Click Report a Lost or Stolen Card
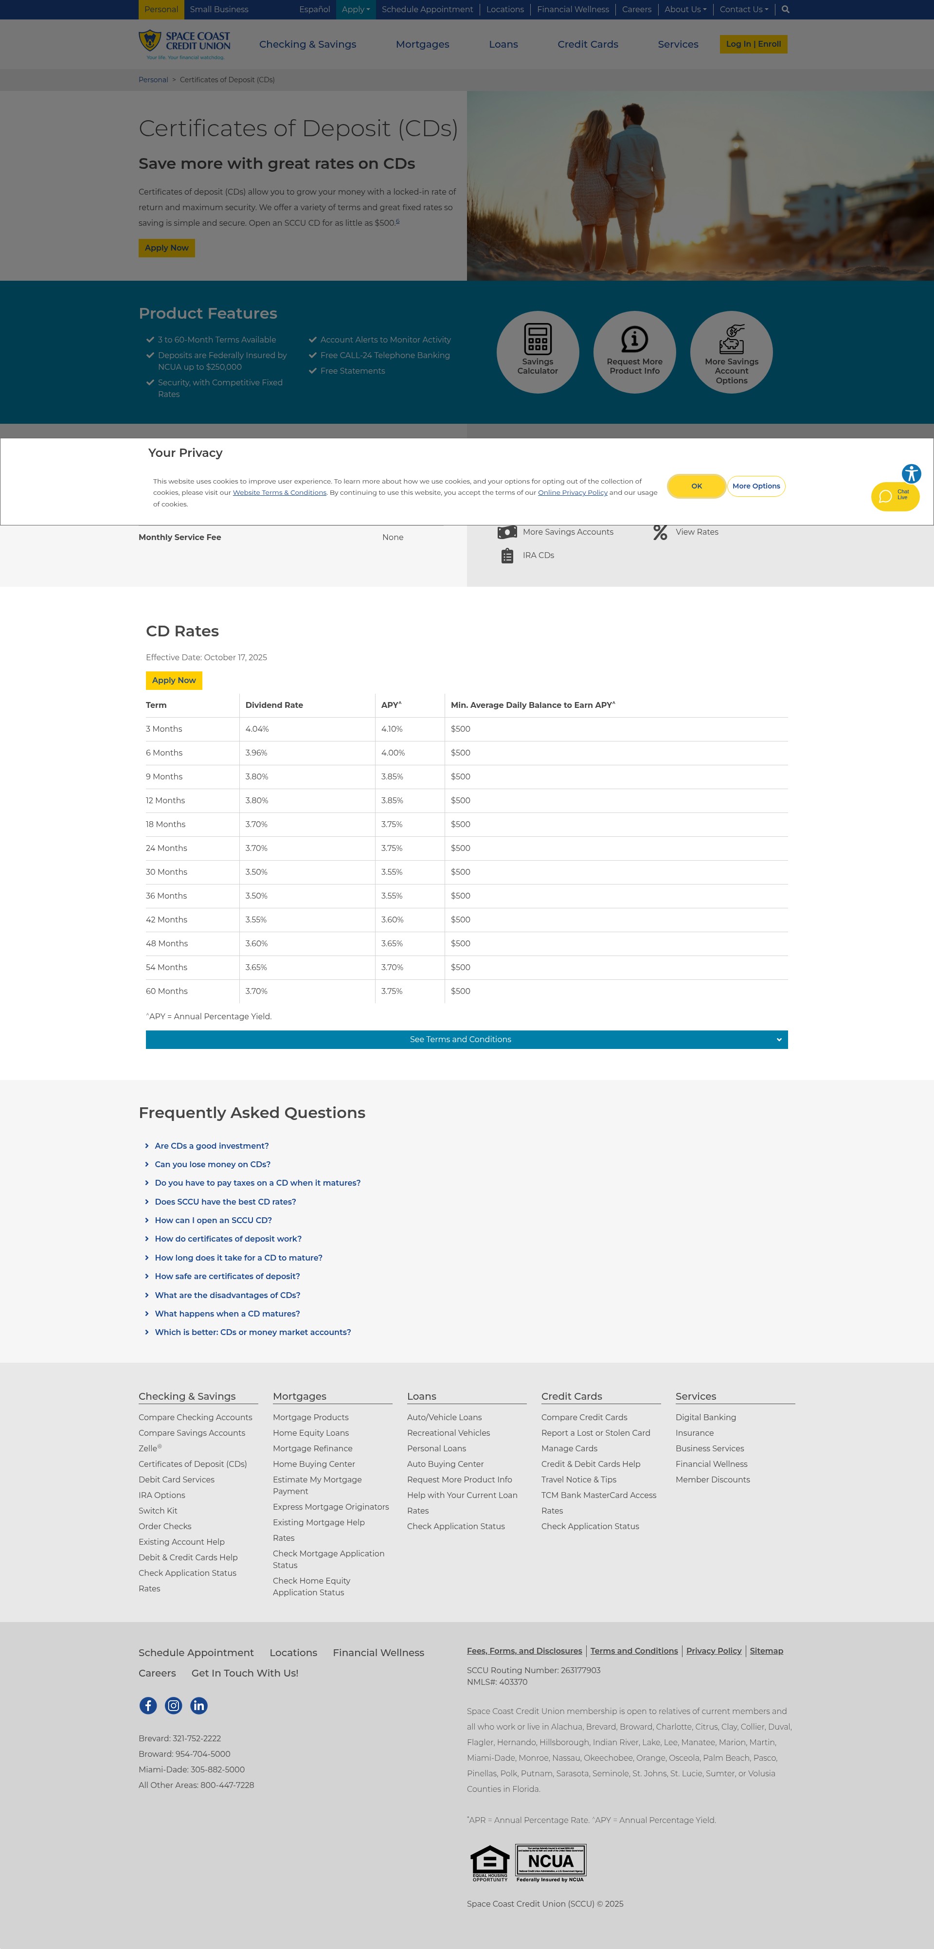This screenshot has width=934, height=1949. [x=596, y=1433]
